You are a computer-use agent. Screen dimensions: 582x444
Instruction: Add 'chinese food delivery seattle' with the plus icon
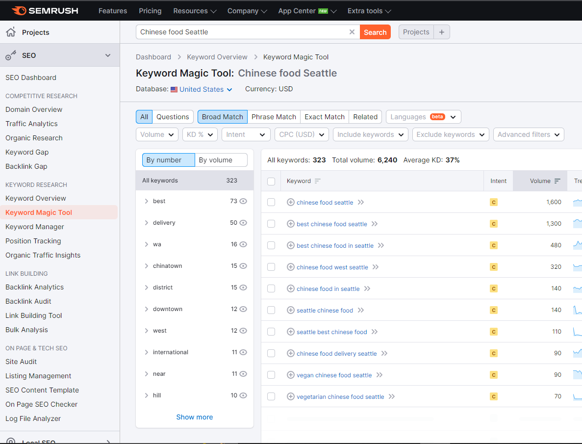tap(291, 353)
